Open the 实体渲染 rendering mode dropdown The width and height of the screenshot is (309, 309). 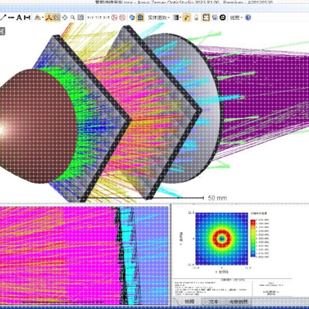tap(159, 18)
